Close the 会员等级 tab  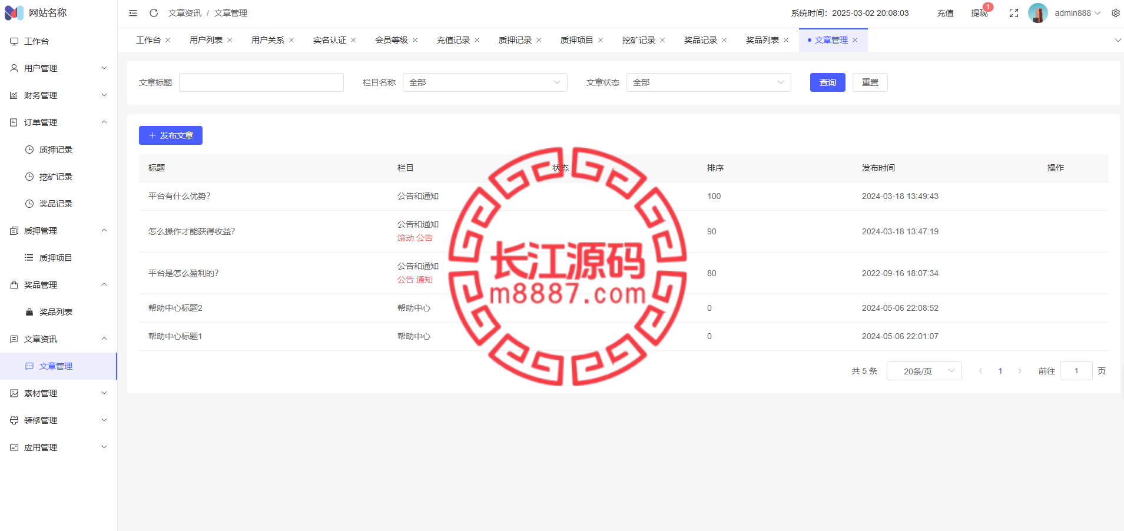click(415, 40)
